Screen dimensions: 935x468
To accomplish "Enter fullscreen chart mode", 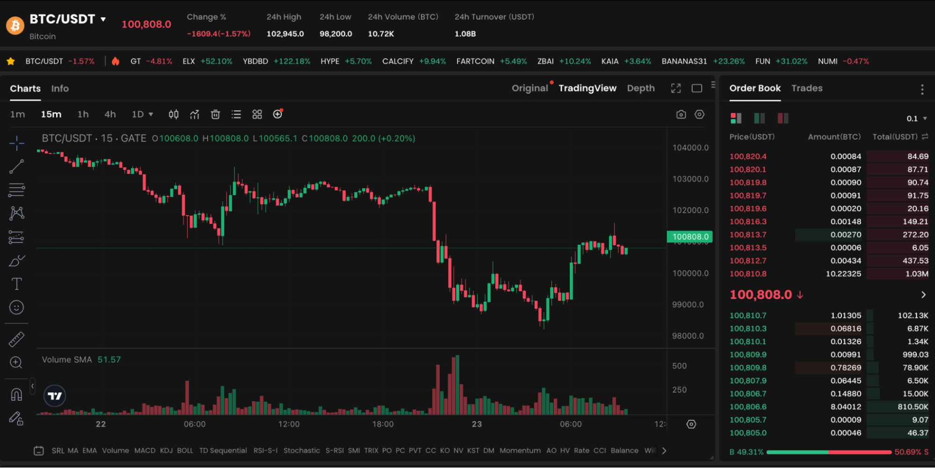I will click(x=676, y=88).
